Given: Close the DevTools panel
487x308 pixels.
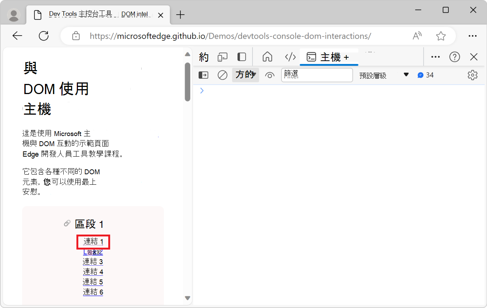Looking at the screenshot, I should pyautogui.click(x=474, y=57).
